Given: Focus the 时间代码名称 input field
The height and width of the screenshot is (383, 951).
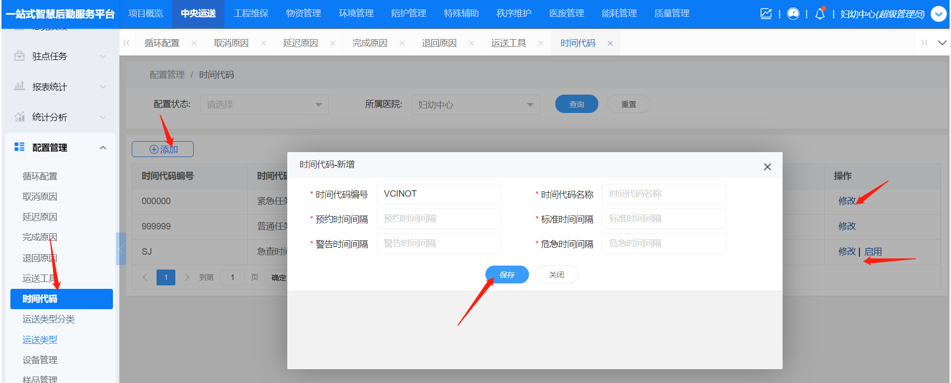Looking at the screenshot, I should tap(664, 194).
